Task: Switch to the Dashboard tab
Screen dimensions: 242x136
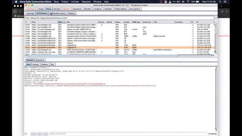Action: click(31, 9)
